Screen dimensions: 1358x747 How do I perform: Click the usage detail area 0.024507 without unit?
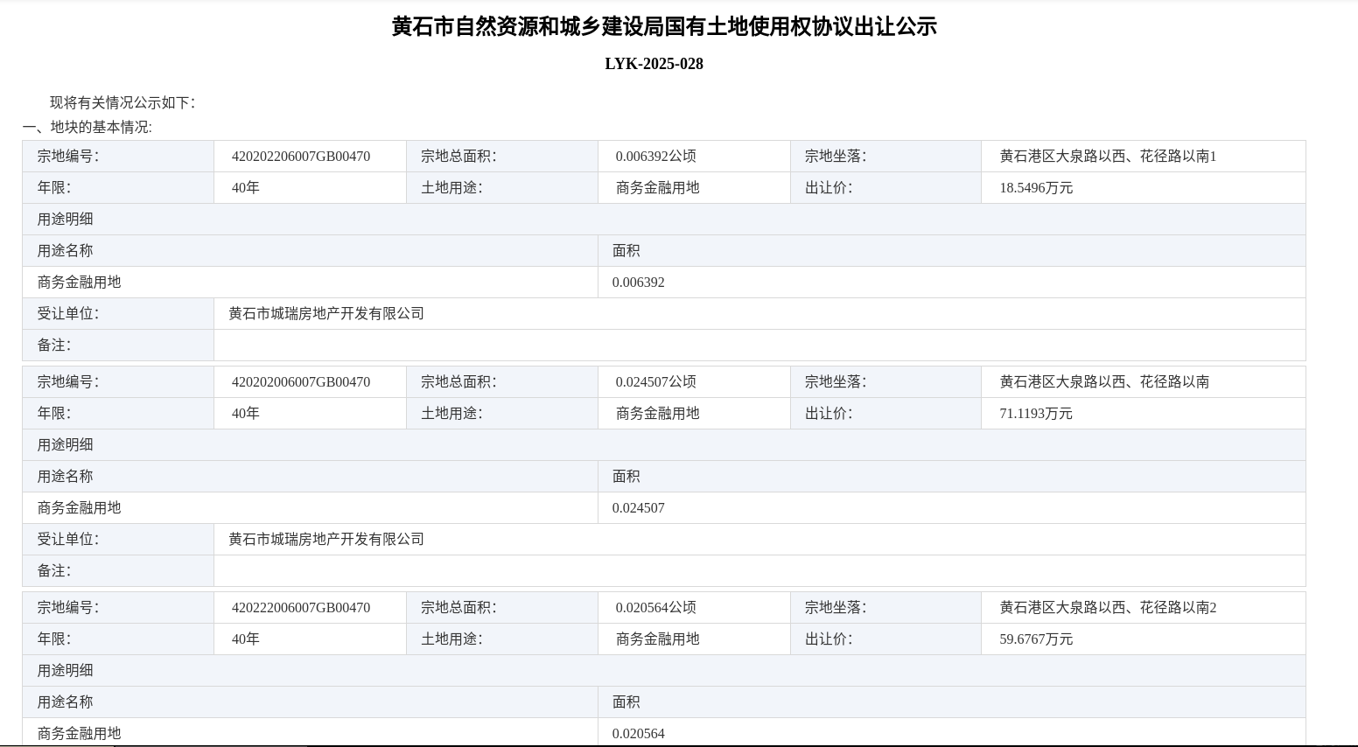pyautogui.click(x=638, y=508)
